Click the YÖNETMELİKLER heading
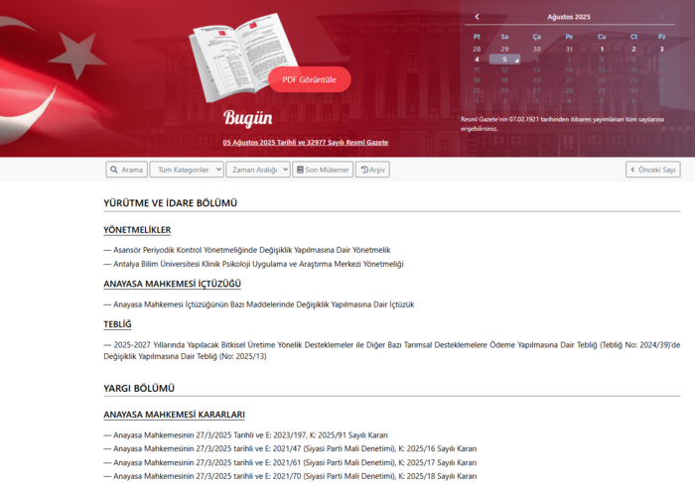 [137, 230]
